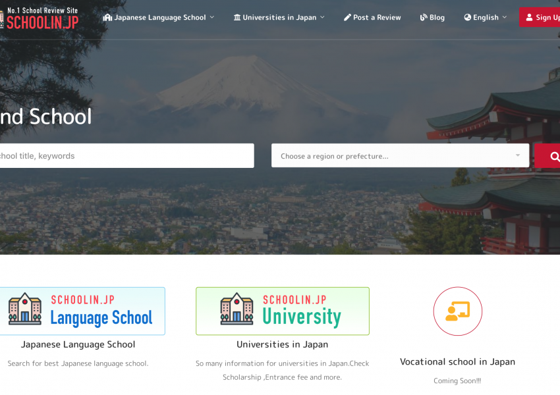
Task: Expand the Universities in Japan menu chevron
Action: click(322, 17)
